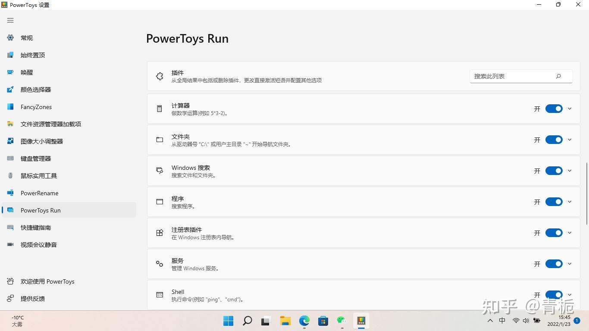Expand the 文件夹 plugin options chevron
Image resolution: width=589 pixels, height=331 pixels.
point(569,139)
